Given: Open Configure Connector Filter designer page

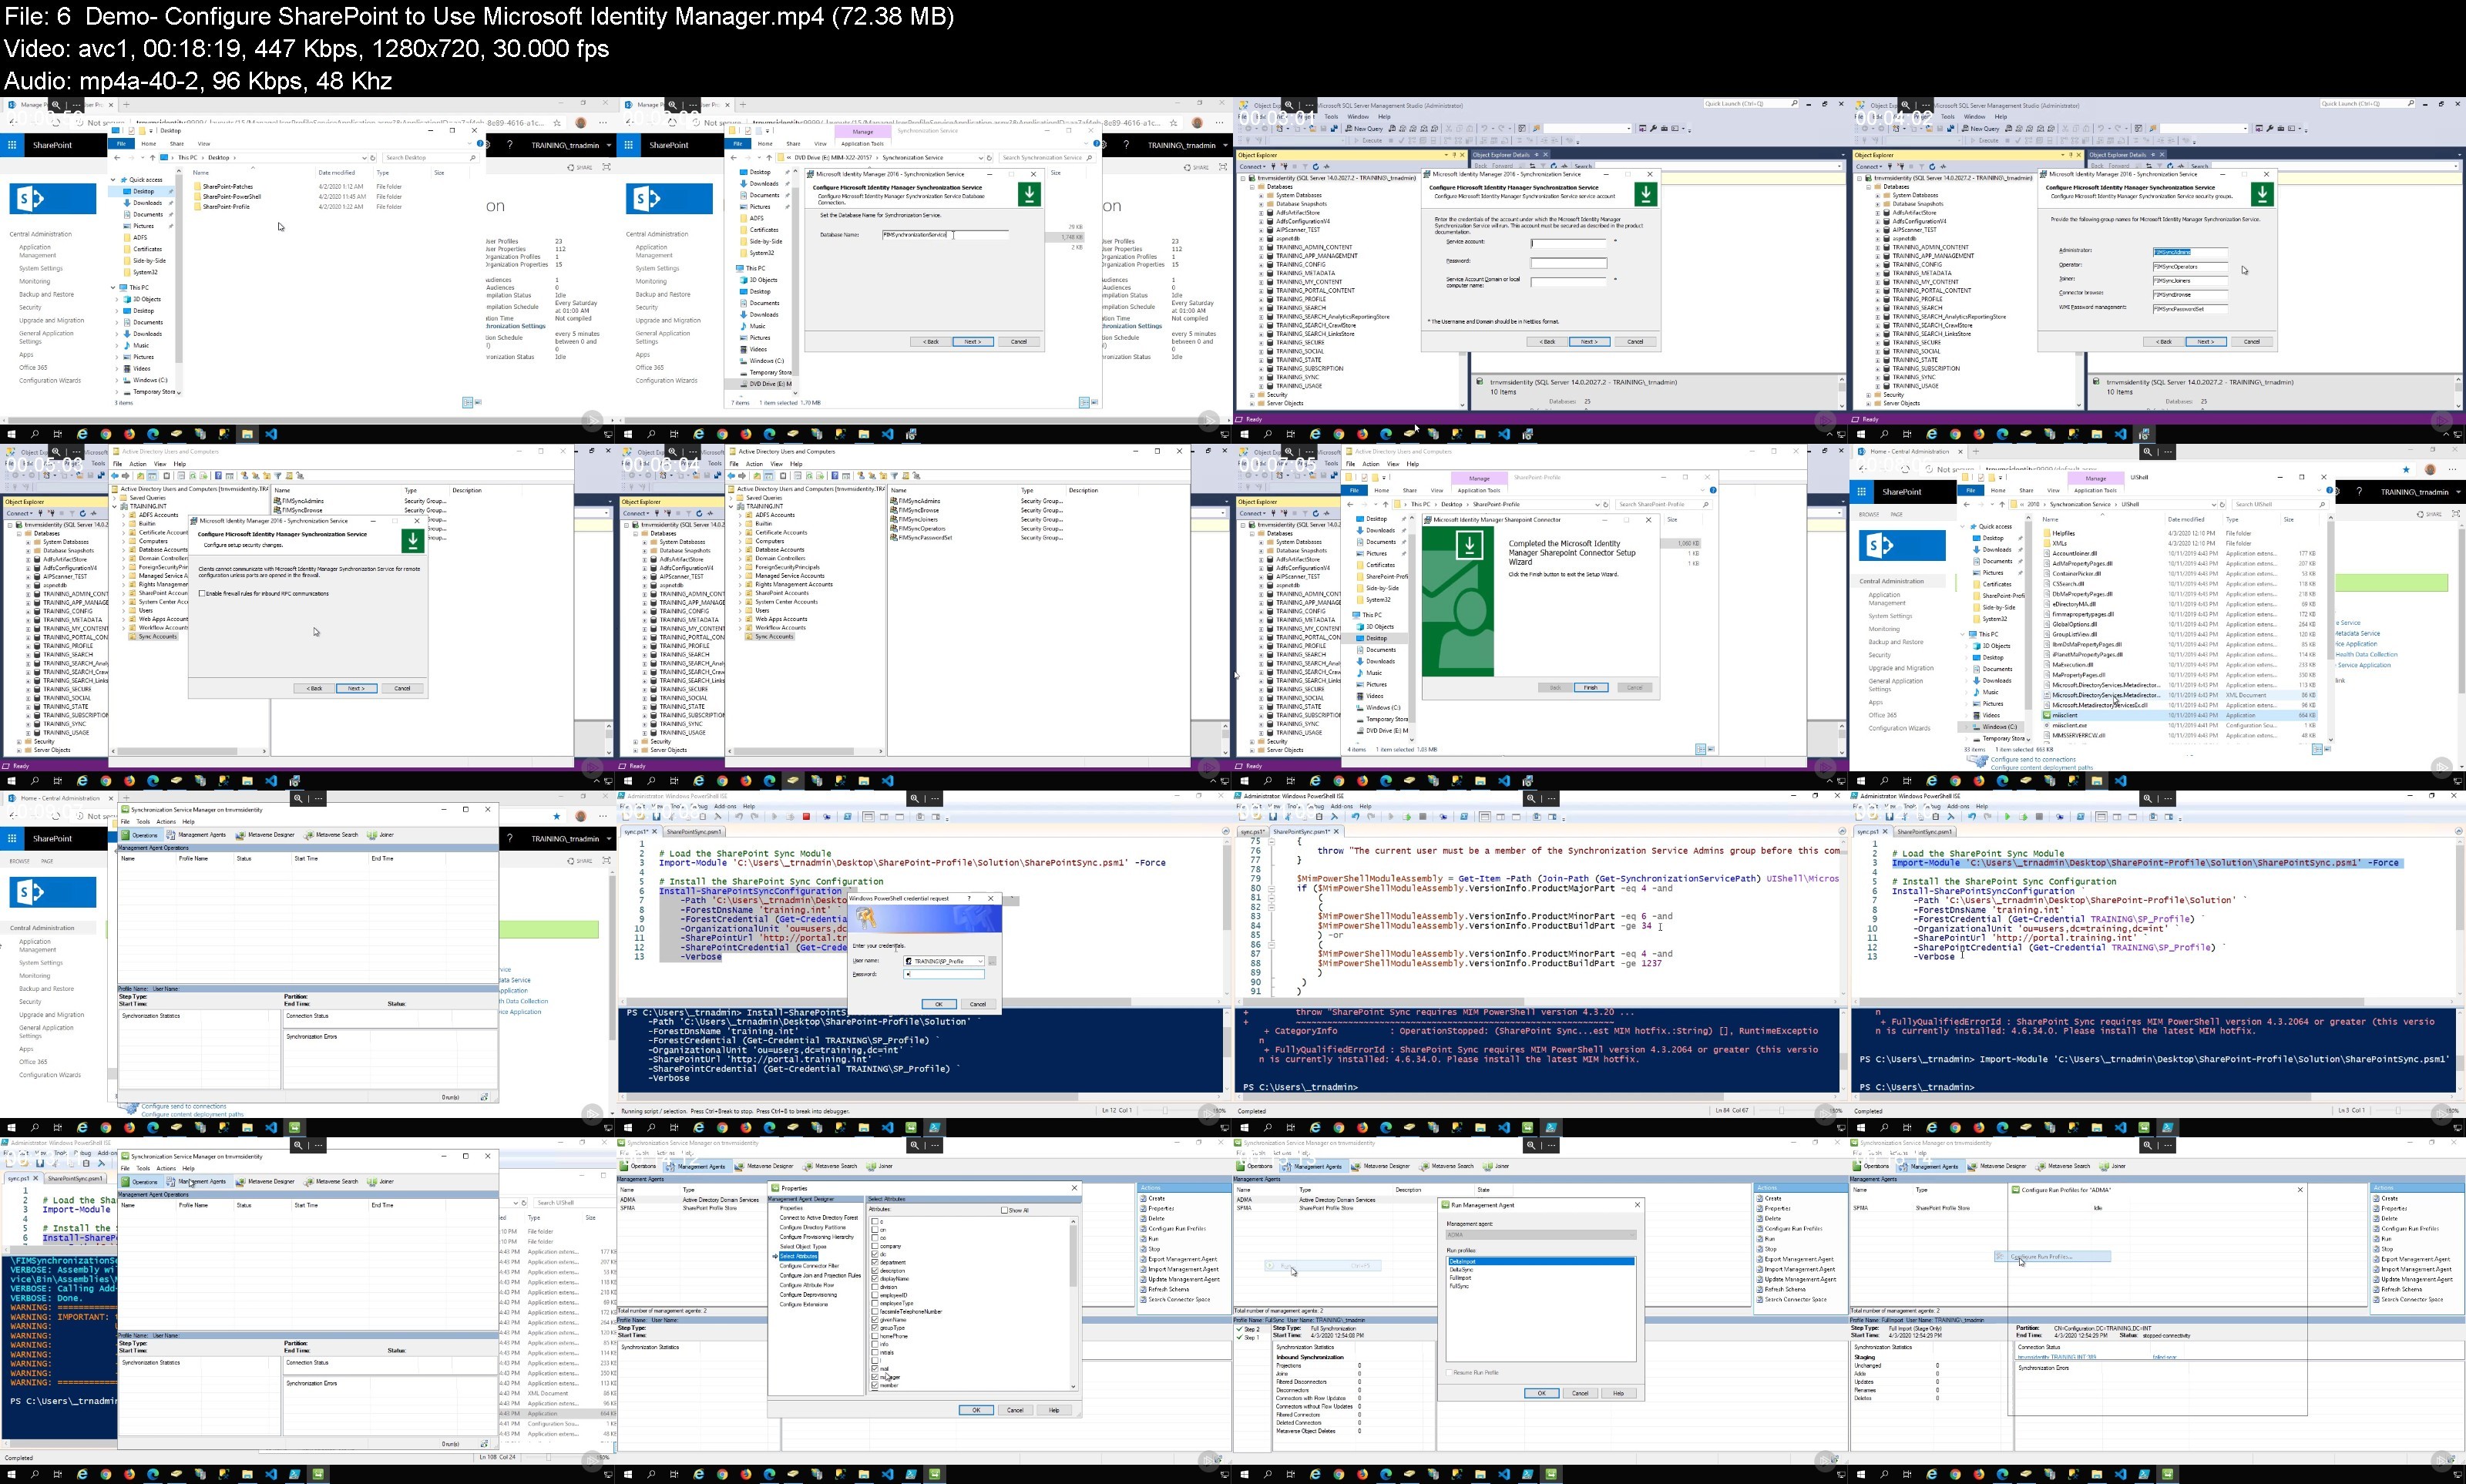Looking at the screenshot, I should pos(810,1266).
